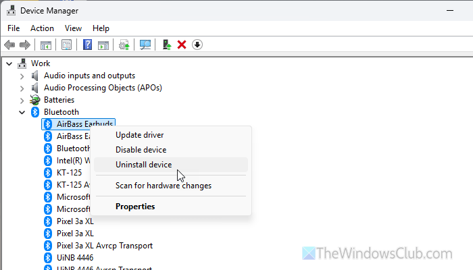Screen dimensions: 473x270
Task: Click the Back arrow toolbar icon
Action: pyautogui.click(x=9, y=45)
